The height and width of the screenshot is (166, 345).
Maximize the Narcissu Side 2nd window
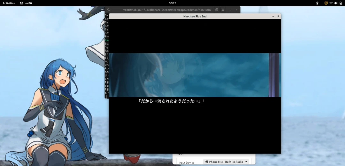[x=278, y=16]
